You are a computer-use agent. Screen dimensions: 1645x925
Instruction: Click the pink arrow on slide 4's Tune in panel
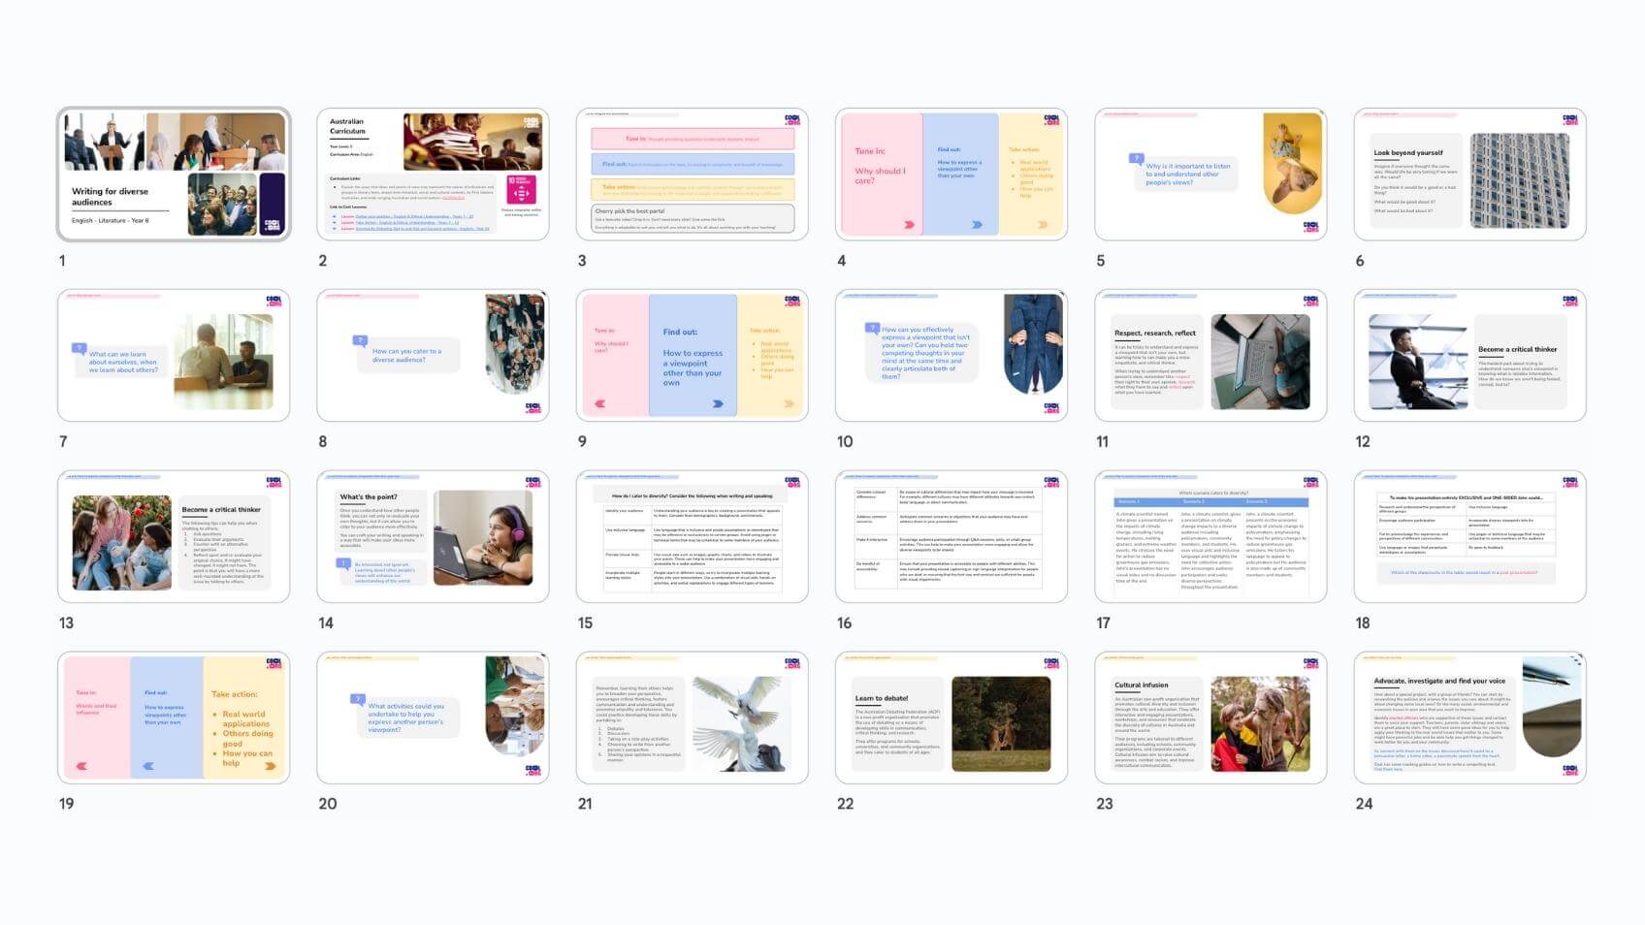pyautogui.click(x=909, y=225)
